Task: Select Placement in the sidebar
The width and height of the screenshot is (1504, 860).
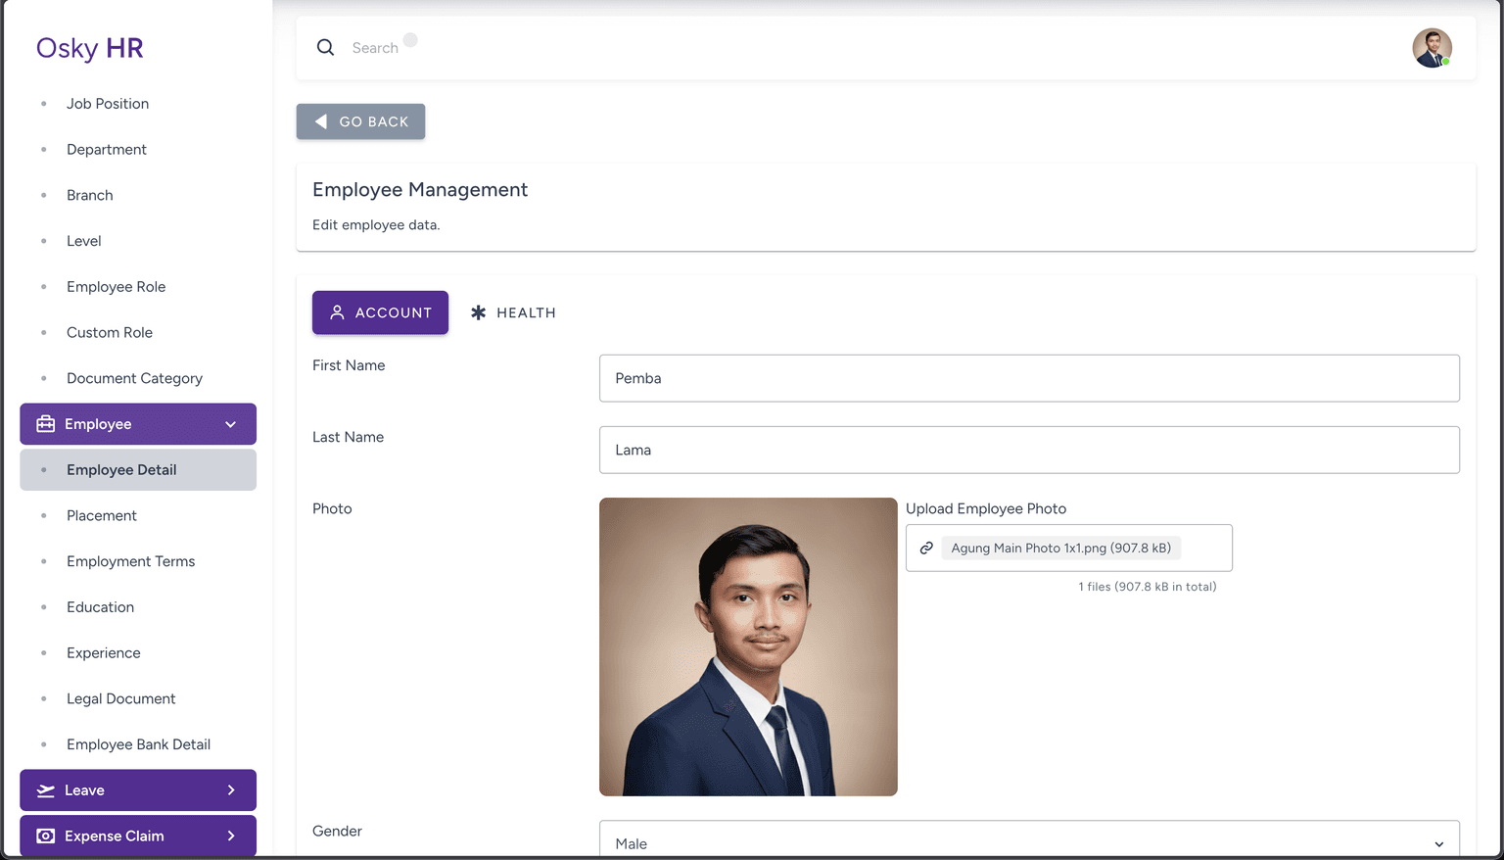Action: coord(102,515)
